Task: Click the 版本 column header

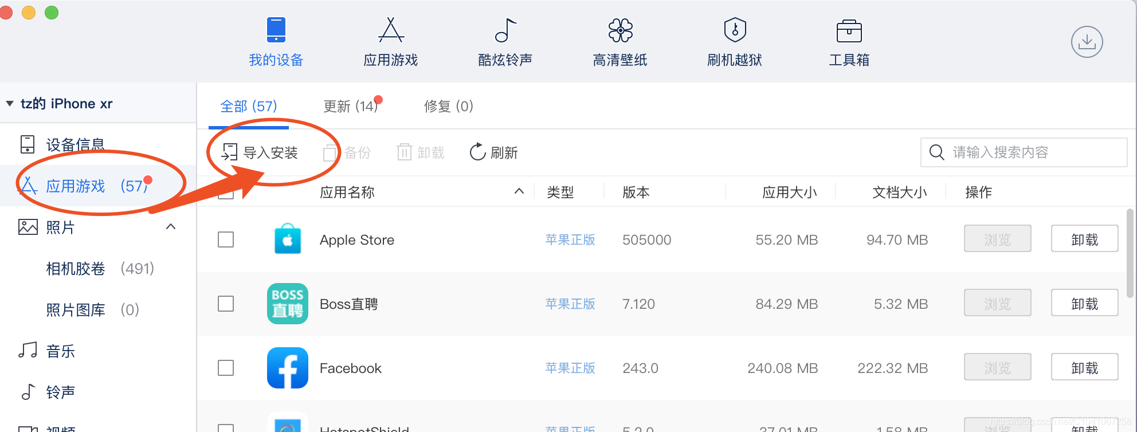Action: point(636,192)
